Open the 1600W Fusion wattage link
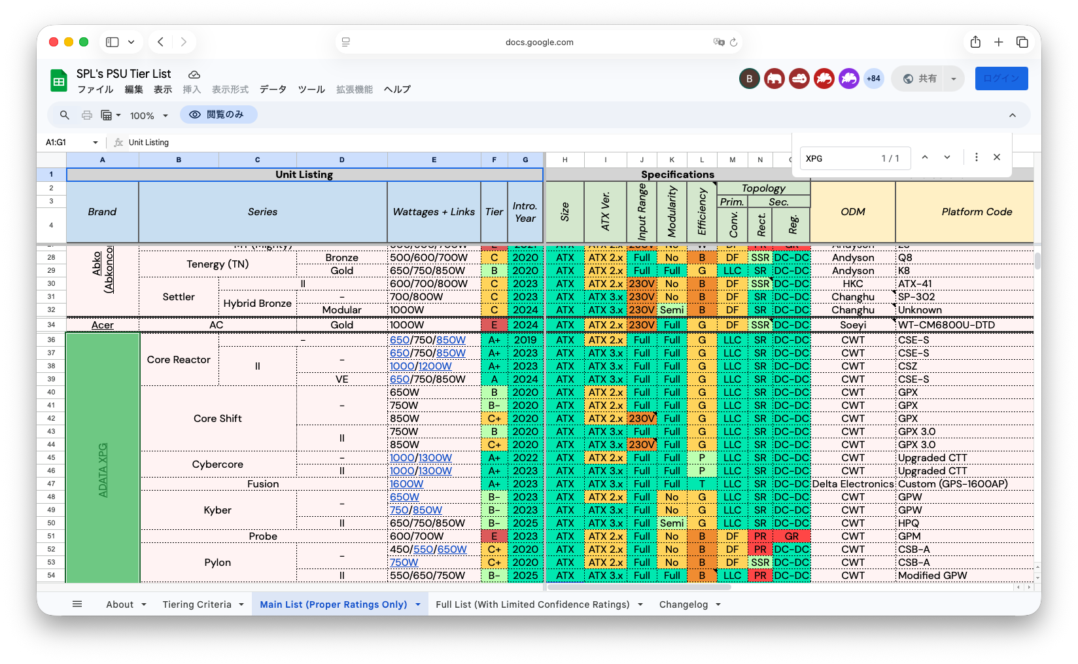The width and height of the screenshot is (1078, 664). [406, 484]
